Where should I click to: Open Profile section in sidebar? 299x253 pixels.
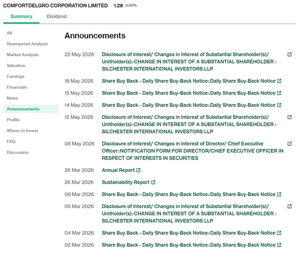tap(13, 120)
